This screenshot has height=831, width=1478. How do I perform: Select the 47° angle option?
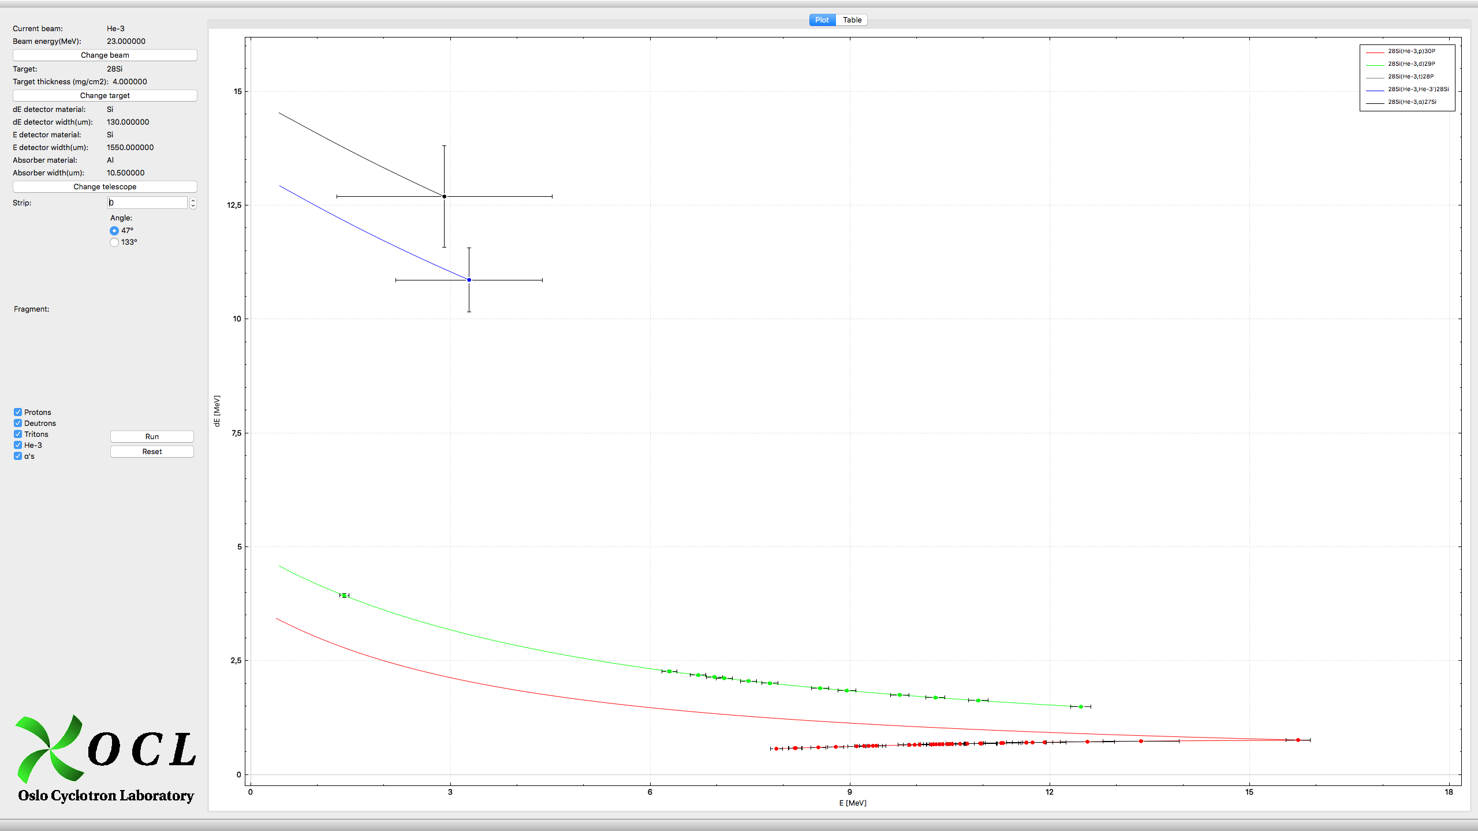[114, 230]
